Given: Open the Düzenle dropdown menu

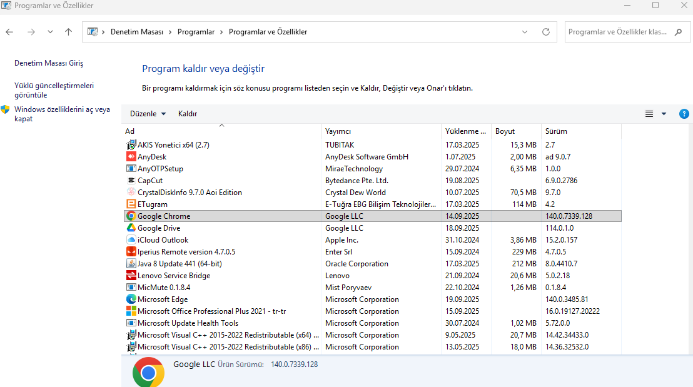Looking at the screenshot, I should (x=148, y=114).
